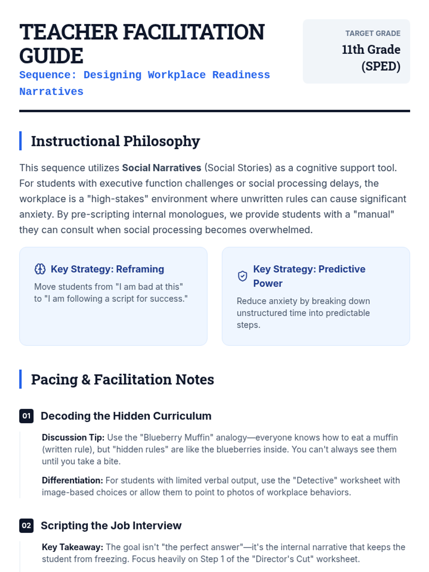Click the shield check icon beside Predictive Power

pyautogui.click(x=242, y=276)
